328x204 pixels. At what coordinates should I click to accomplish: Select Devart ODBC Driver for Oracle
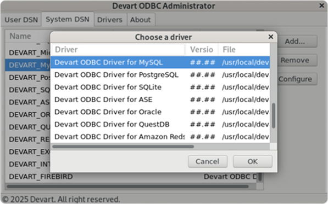click(x=160, y=112)
